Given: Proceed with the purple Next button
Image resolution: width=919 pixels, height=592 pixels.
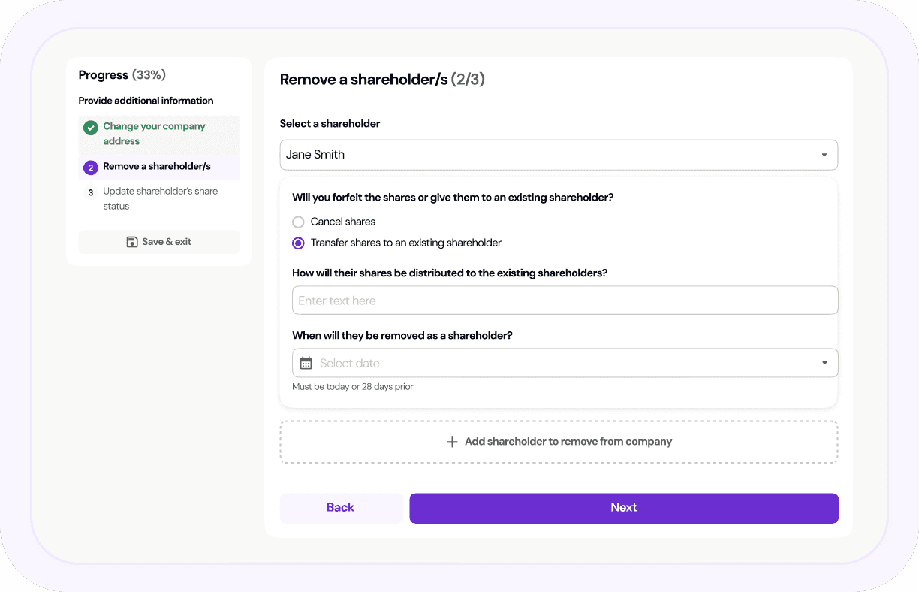Looking at the screenshot, I should coord(623,508).
